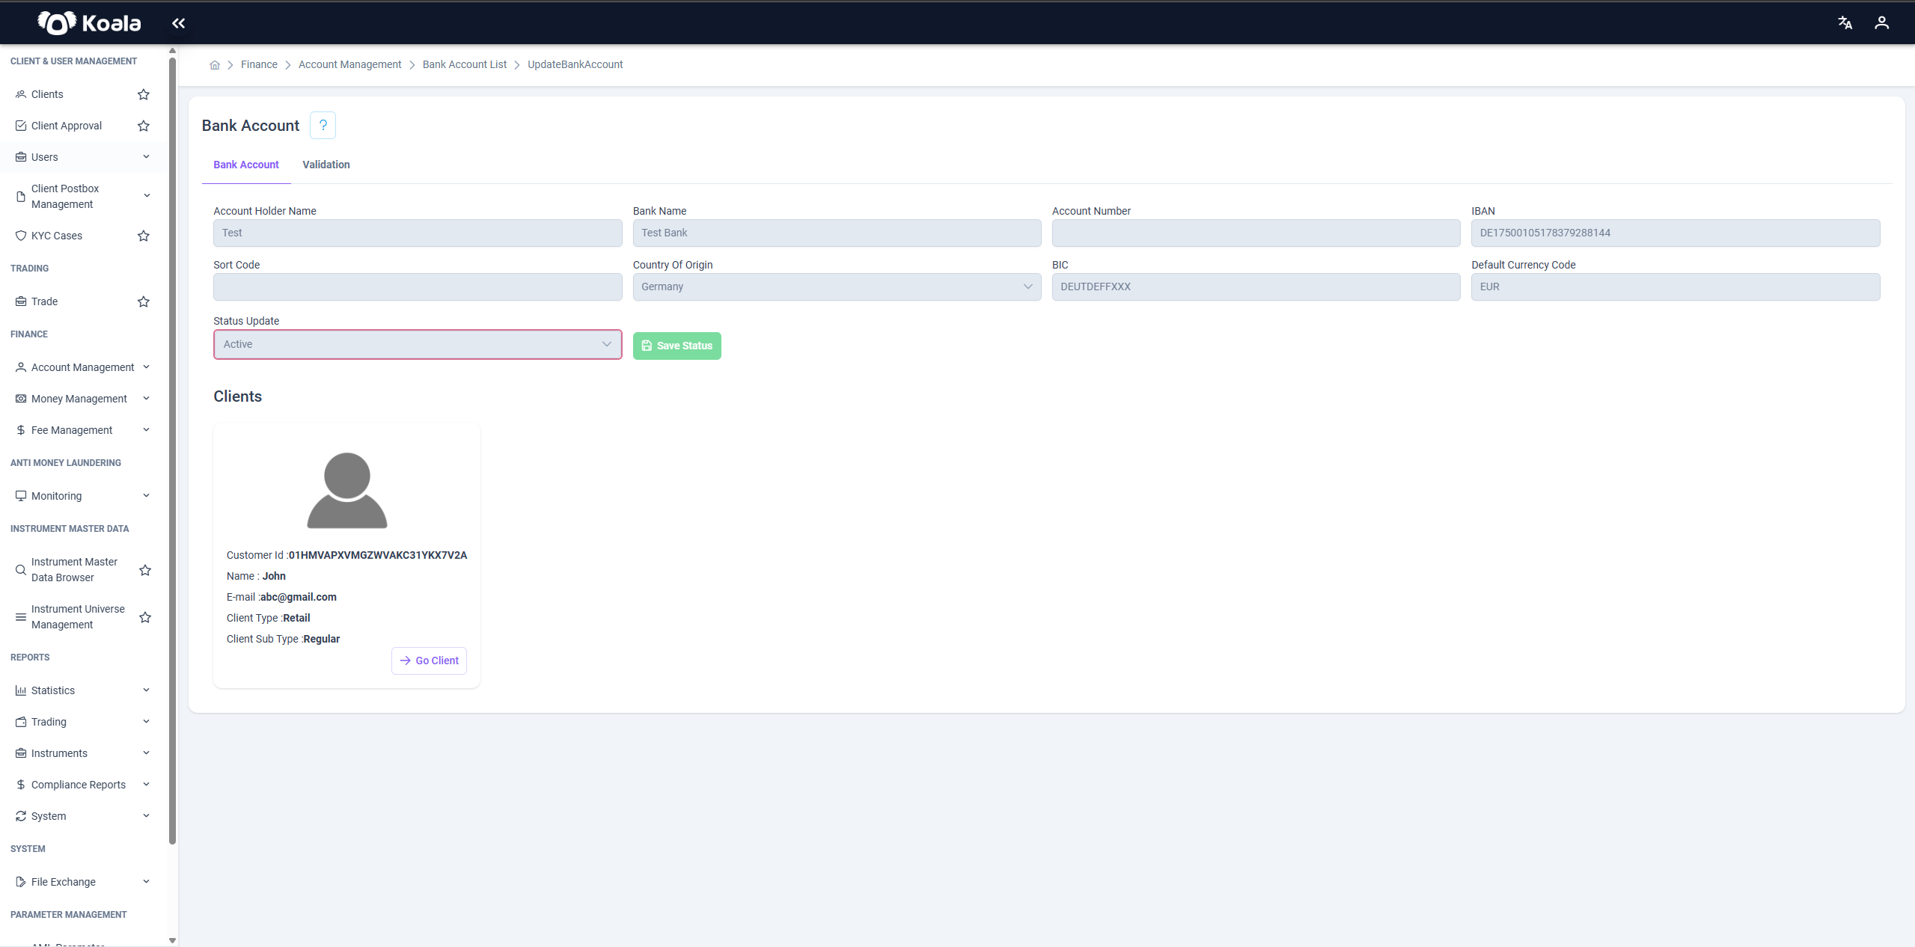
Task: Star the Instrument Master Data Browser
Action: click(x=145, y=570)
